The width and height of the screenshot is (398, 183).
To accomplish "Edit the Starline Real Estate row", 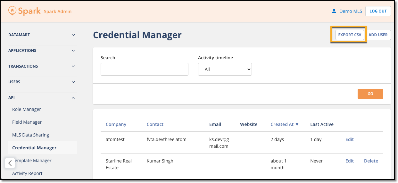I will [350, 161].
